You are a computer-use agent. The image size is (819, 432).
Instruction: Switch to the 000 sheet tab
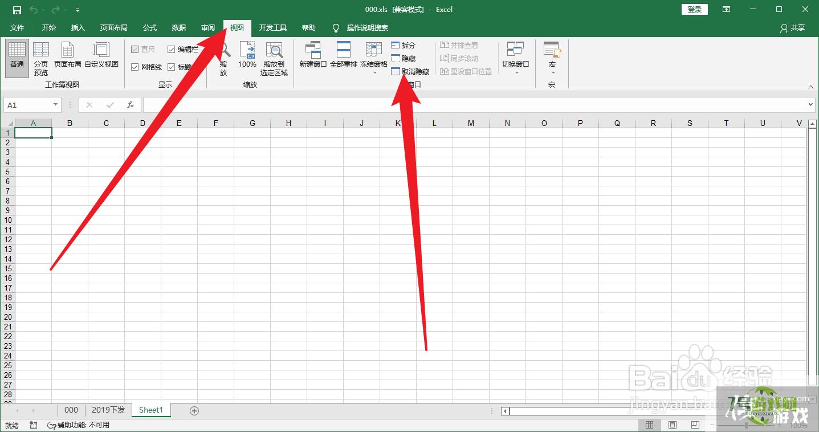71,410
